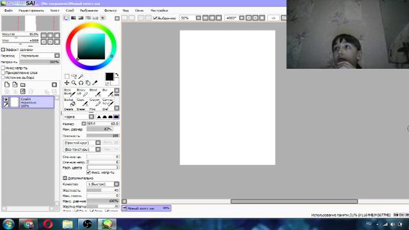Select the lasso tool
Screen dimensions: 409x230
click(x=74, y=76)
